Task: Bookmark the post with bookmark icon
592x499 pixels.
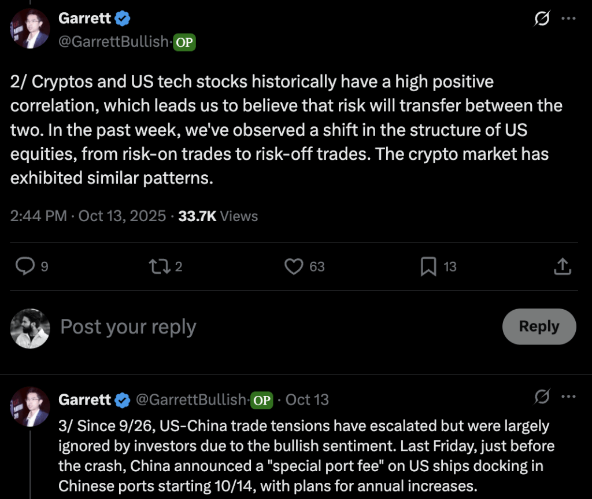Action: pyautogui.click(x=428, y=266)
